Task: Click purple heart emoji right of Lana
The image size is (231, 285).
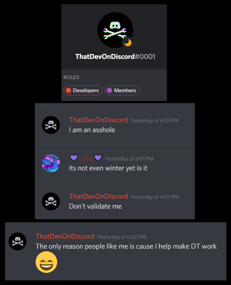Action: tap(98, 158)
